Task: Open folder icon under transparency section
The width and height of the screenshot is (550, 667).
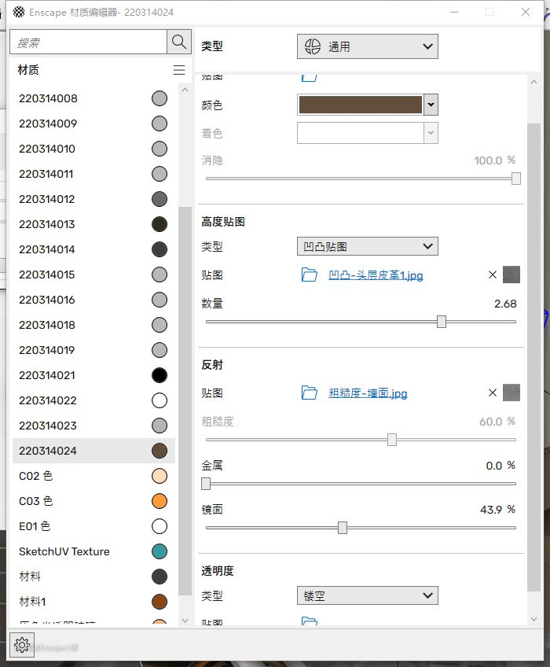Action: click(310, 623)
